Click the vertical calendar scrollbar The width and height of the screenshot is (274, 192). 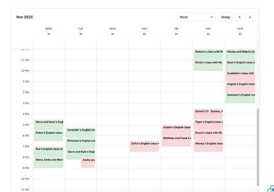pyautogui.click(x=258, y=147)
